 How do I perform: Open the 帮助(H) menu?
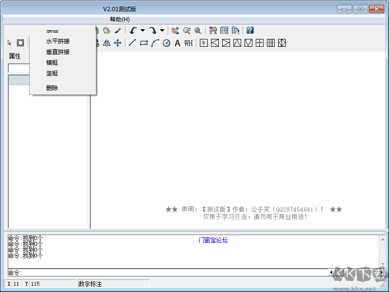pos(120,19)
